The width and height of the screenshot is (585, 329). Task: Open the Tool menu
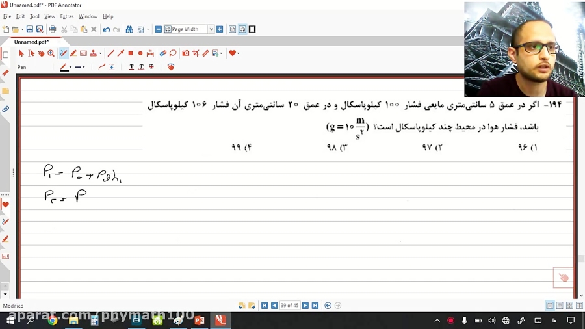coord(34,16)
